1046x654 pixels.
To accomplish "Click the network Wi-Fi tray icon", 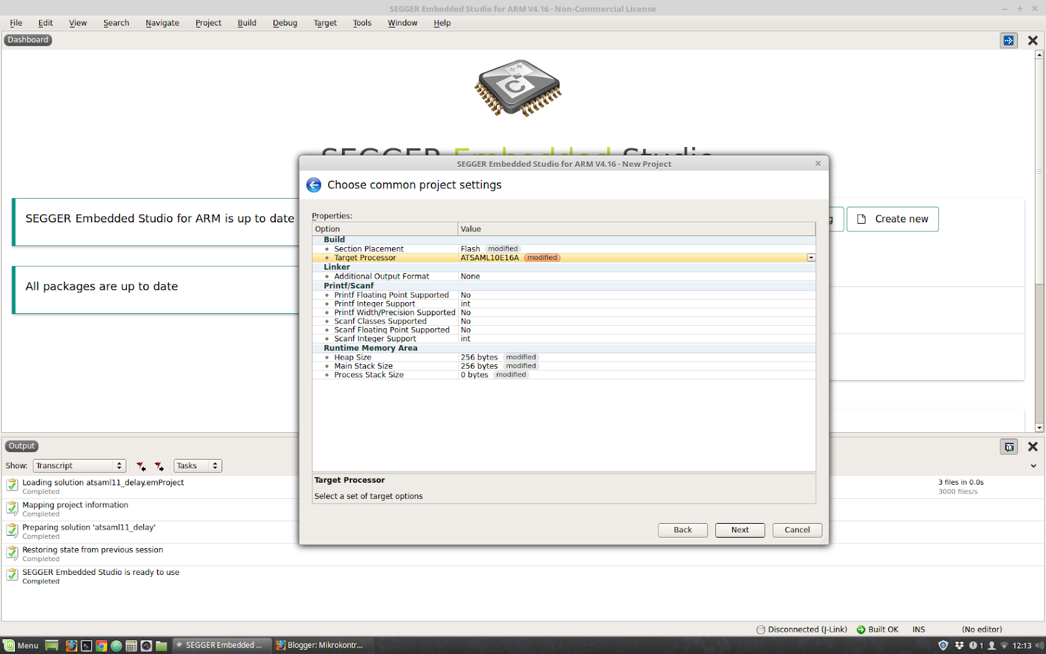I will point(1004,645).
